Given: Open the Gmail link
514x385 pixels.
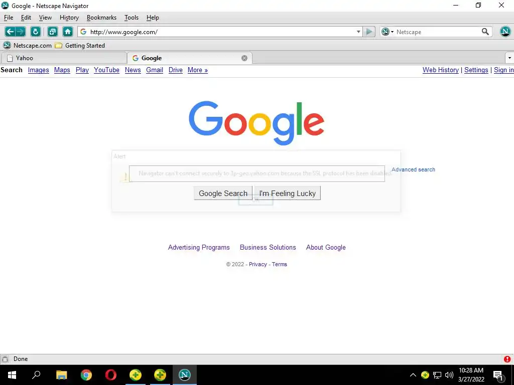Looking at the screenshot, I should tap(155, 70).
